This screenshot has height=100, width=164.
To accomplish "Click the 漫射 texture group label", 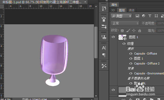I will click(131, 49).
